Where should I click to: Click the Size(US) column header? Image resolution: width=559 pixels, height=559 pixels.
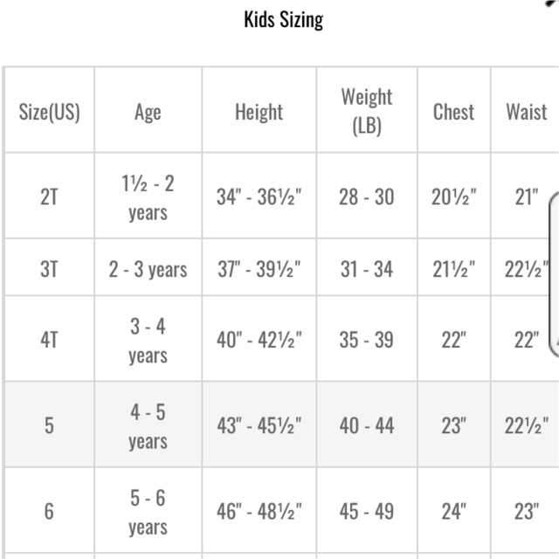(x=49, y=112)
